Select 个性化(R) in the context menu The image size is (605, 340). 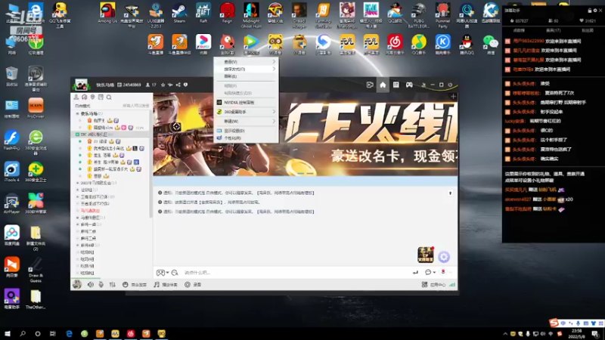[x=246, y=138]
